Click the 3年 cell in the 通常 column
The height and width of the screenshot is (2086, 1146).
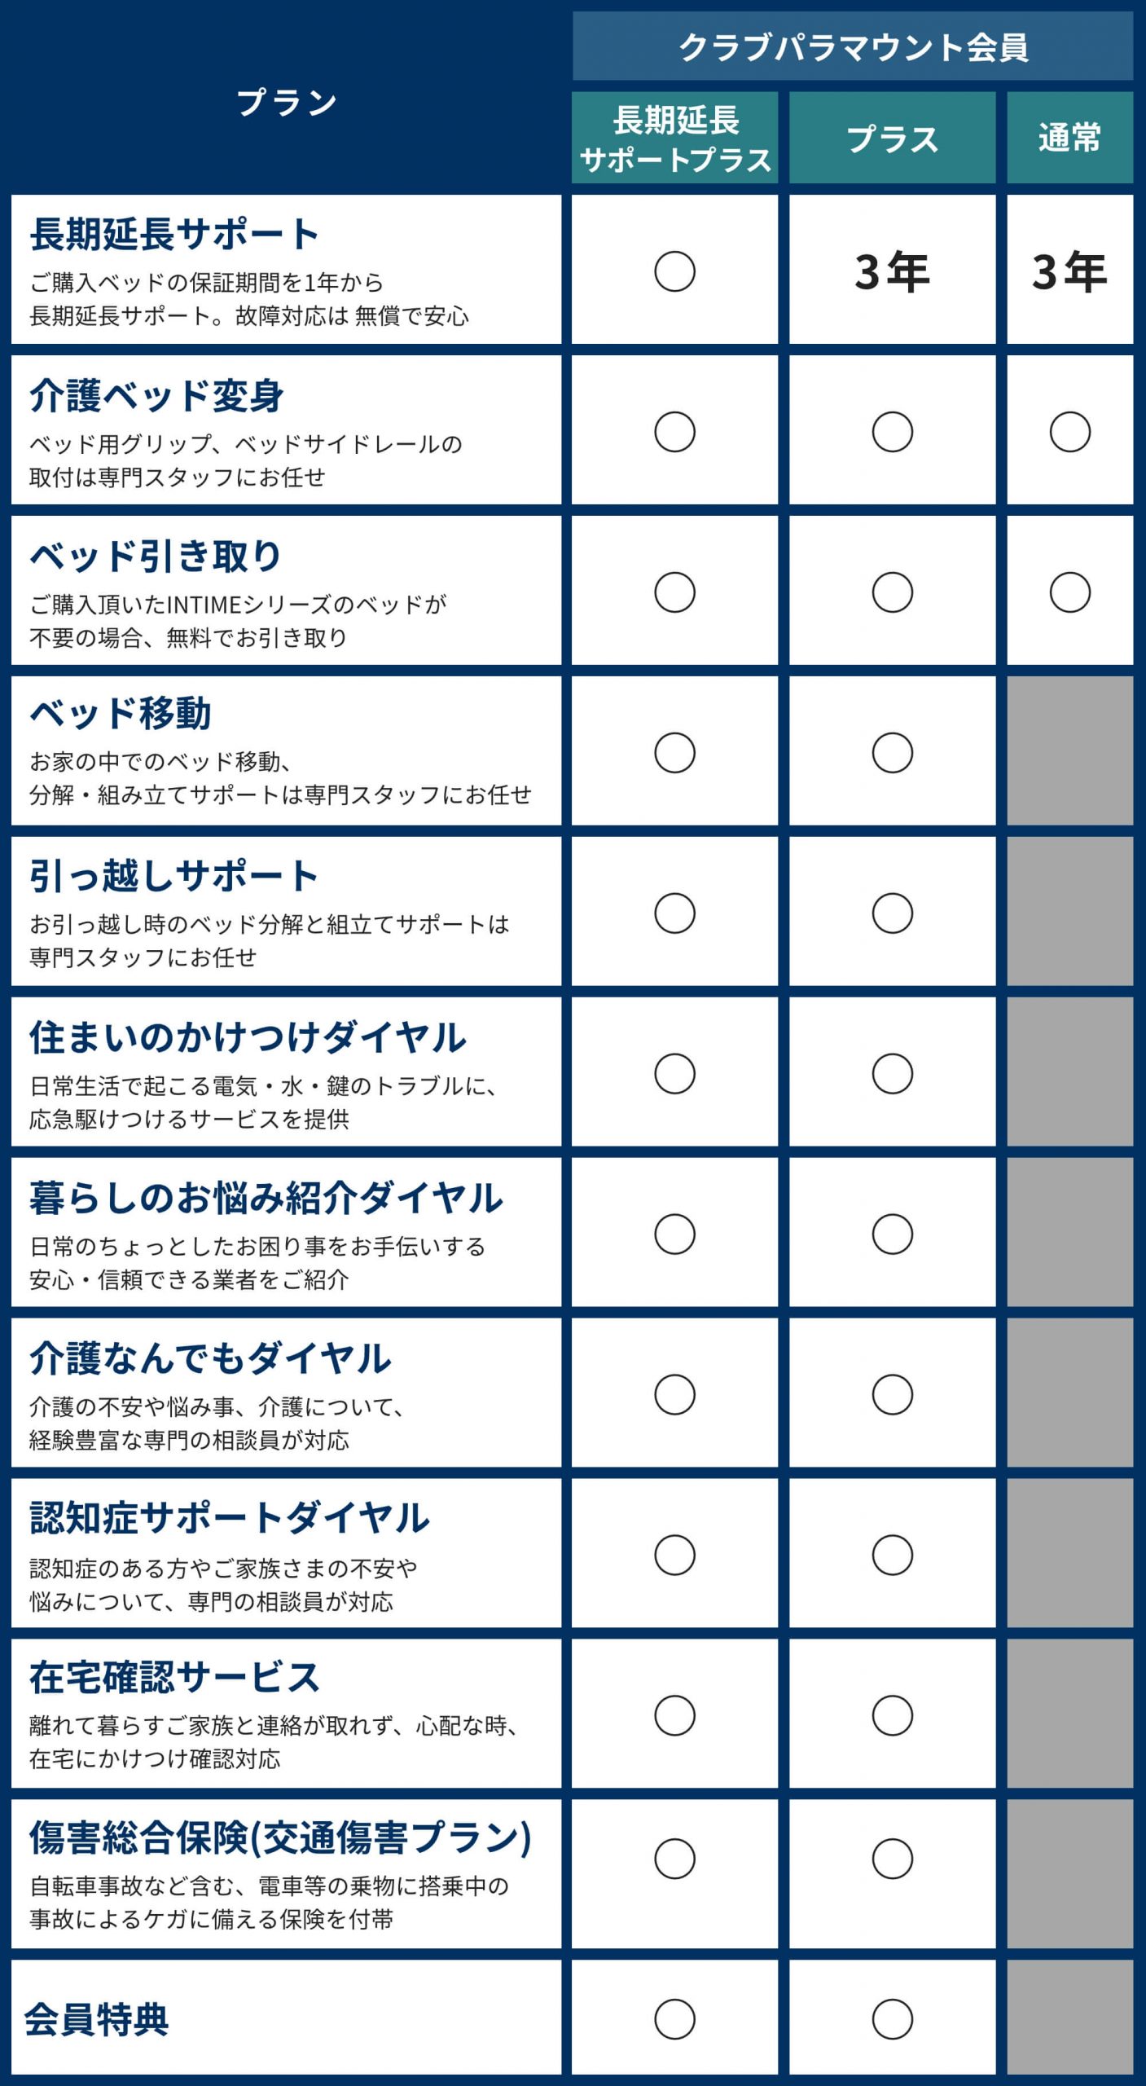coord(1069,271)
